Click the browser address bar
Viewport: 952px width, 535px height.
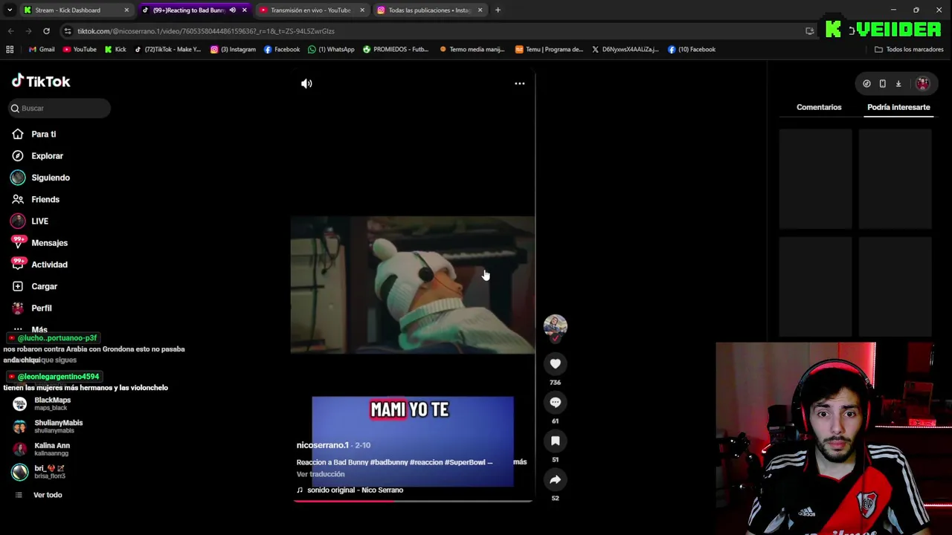click(431, 31)
